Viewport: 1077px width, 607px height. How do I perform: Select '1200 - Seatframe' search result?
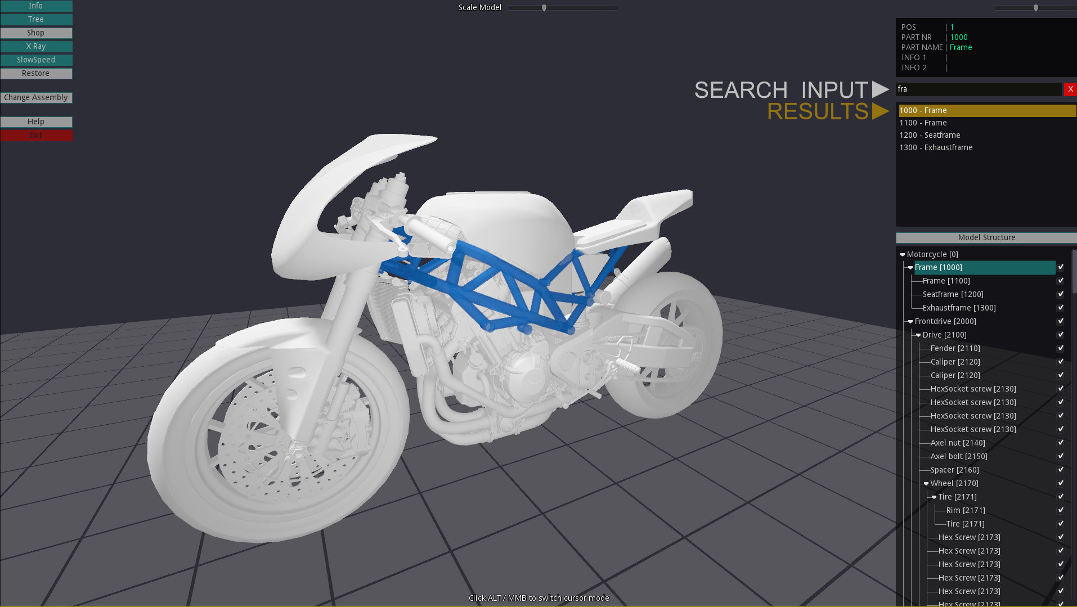pos(930,135)
